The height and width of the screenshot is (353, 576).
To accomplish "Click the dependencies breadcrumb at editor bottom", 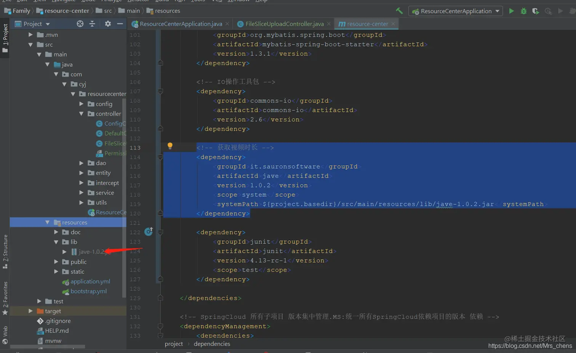I will [212, 344].
